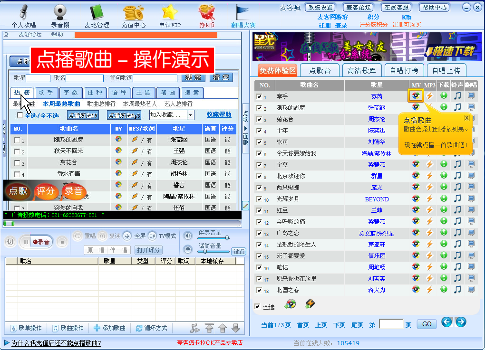Toggle 全选/全不选 checkbox in left panel
This screenshot has width=485, height=350.
coord(20,115)
